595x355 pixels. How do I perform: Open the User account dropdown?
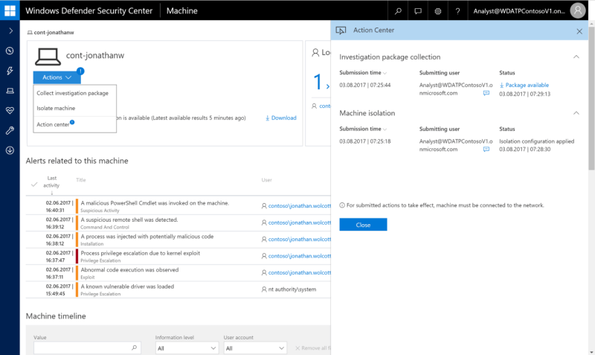tap(254, 348)
